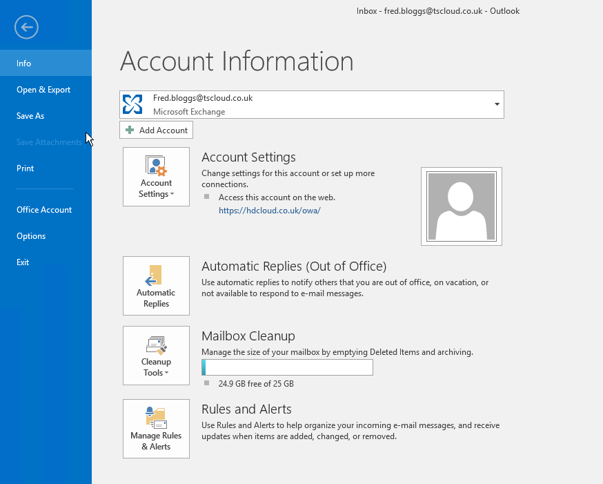Click the Mailbox Cleanup heading
603x484 pixels.
248,336
